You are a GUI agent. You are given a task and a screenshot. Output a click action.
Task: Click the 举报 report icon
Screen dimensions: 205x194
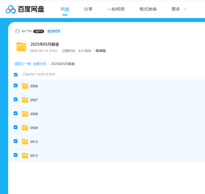point(97,51)
